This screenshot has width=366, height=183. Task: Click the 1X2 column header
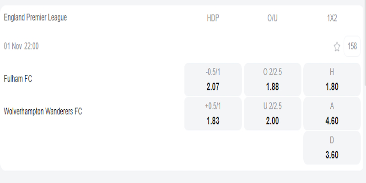tap(332, 18)
